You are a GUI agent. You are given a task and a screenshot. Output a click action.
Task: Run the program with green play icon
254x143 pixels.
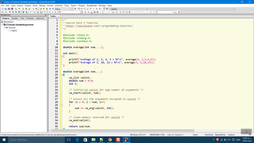pos(44,9)
